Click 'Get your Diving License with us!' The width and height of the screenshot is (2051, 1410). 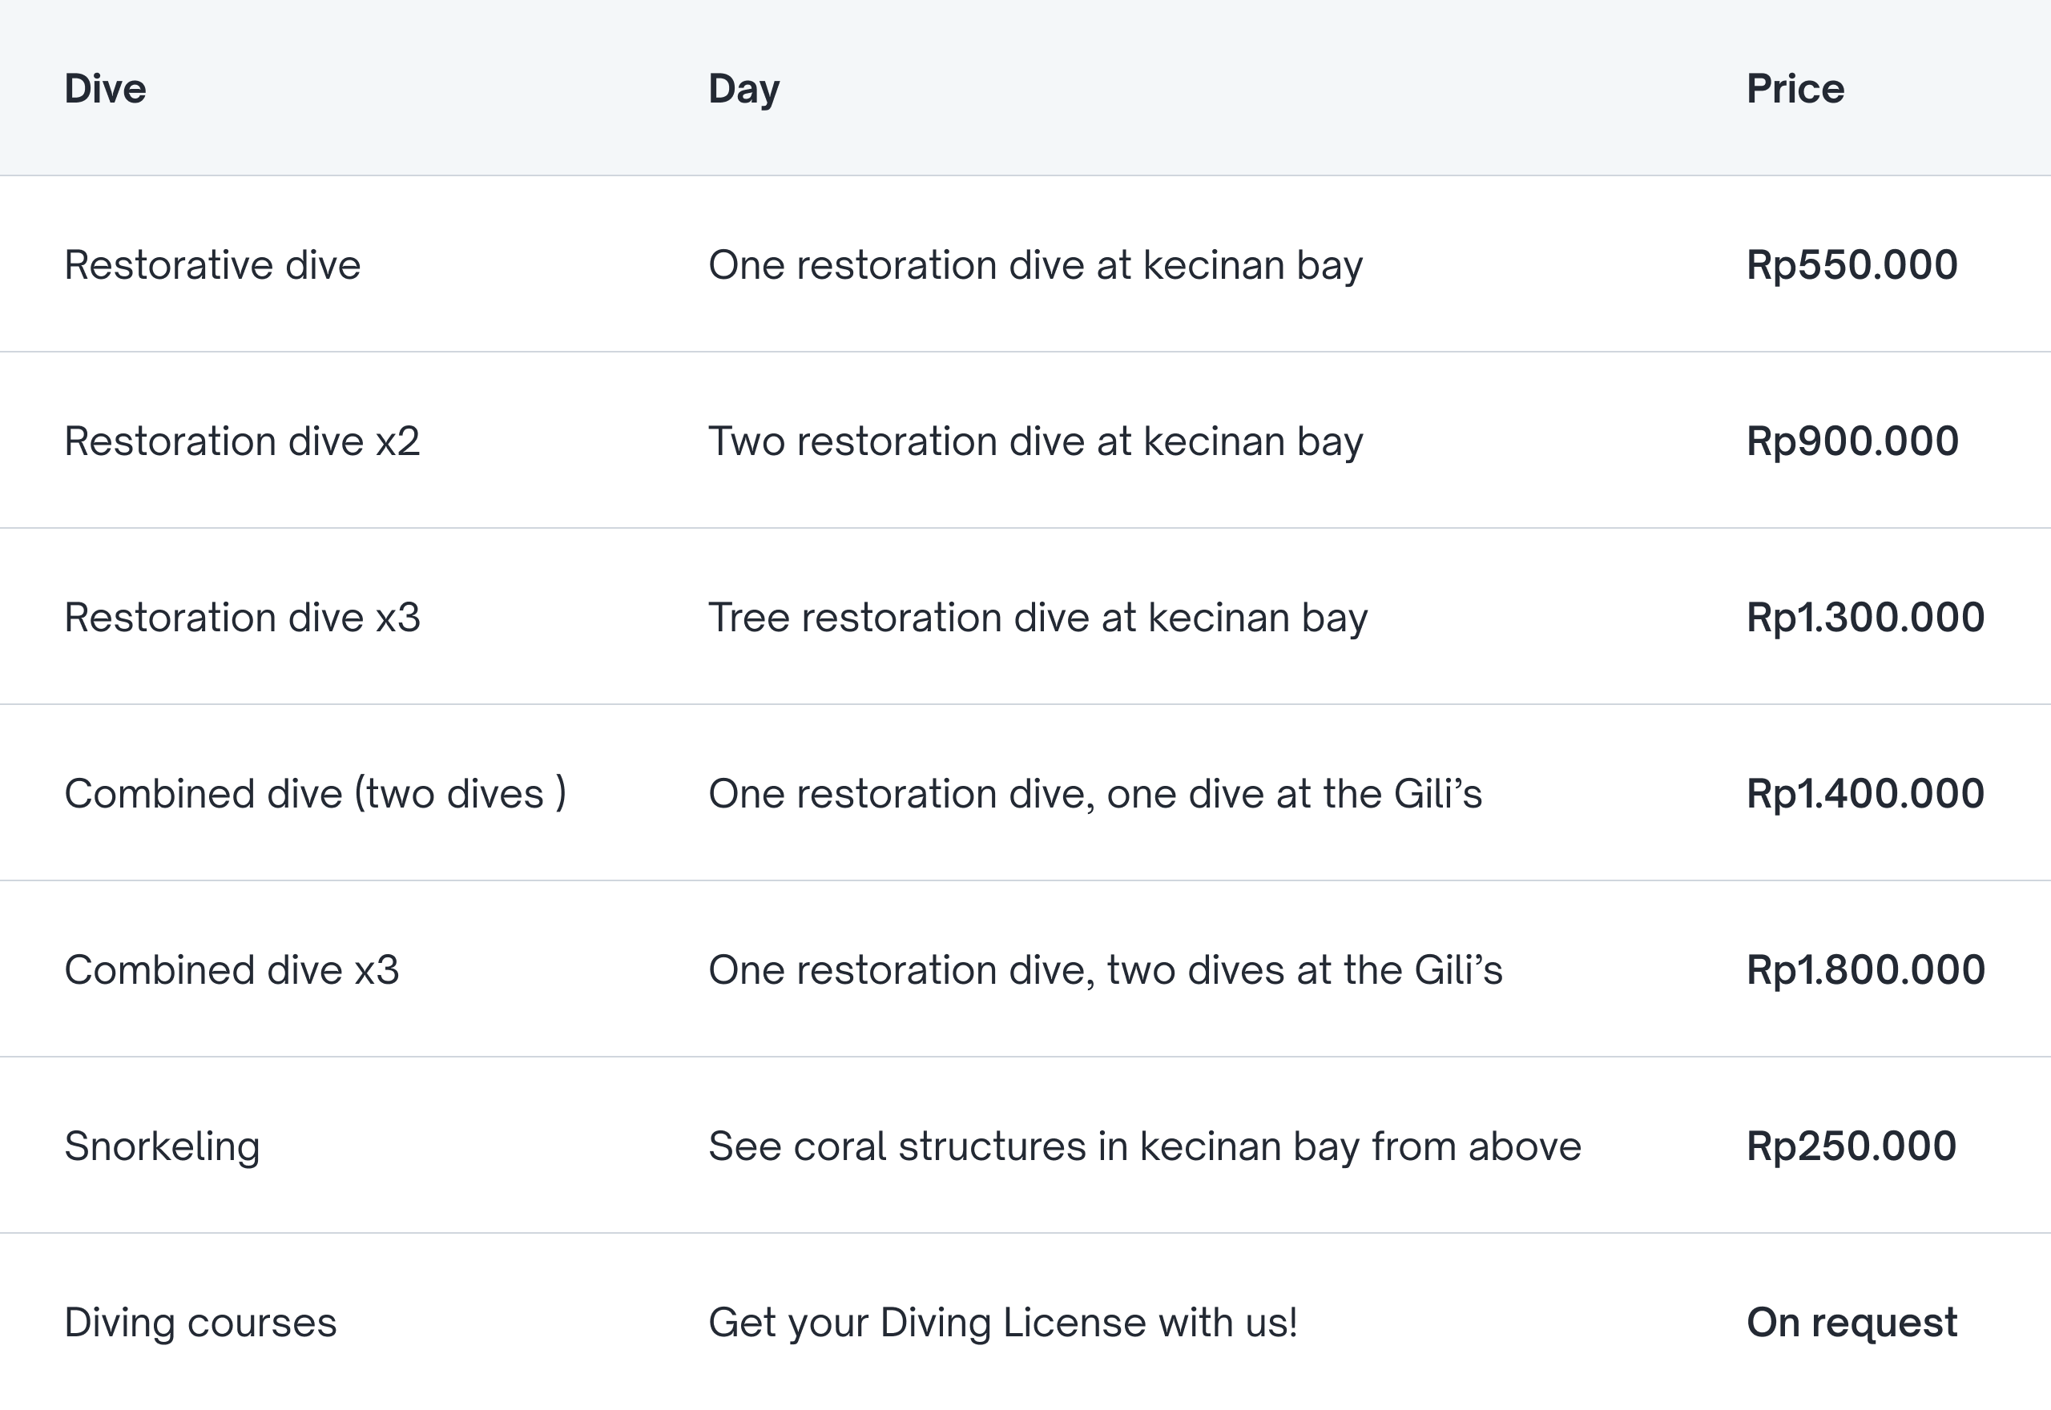click(1002, 1323)
